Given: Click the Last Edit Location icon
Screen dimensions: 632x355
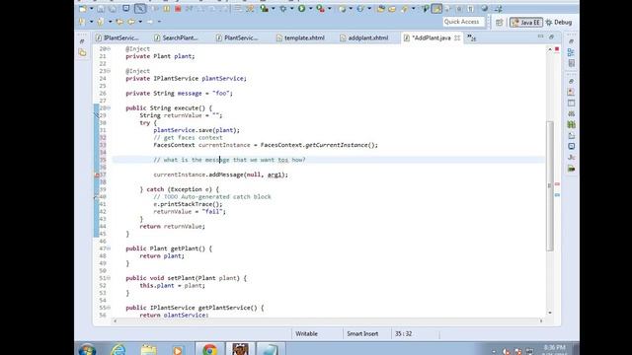Looking at the screenshot, I should (119, 22).
